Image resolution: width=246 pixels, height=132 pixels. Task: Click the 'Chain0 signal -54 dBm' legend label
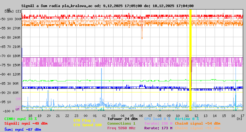click(x=198, y=123)
